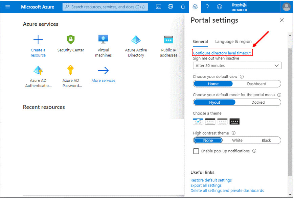Viewport: 294px width, 199px height.
Task: Click the More services label
Action: 104,81
